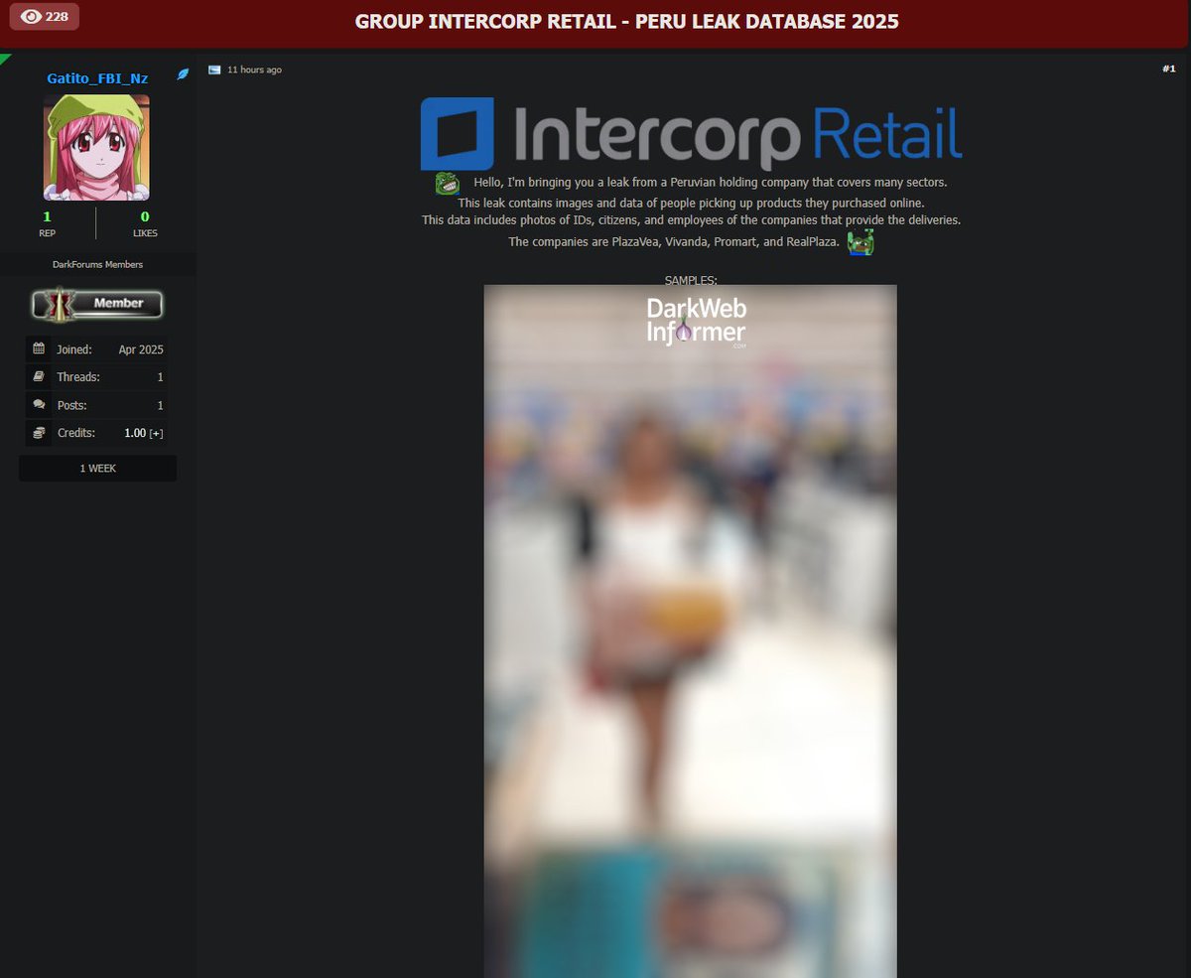Screen dimensions: 1191x978
Task: Click the line 'The companies are PlazaVea, Vivanda...'
Action: (x=674, y=242)
